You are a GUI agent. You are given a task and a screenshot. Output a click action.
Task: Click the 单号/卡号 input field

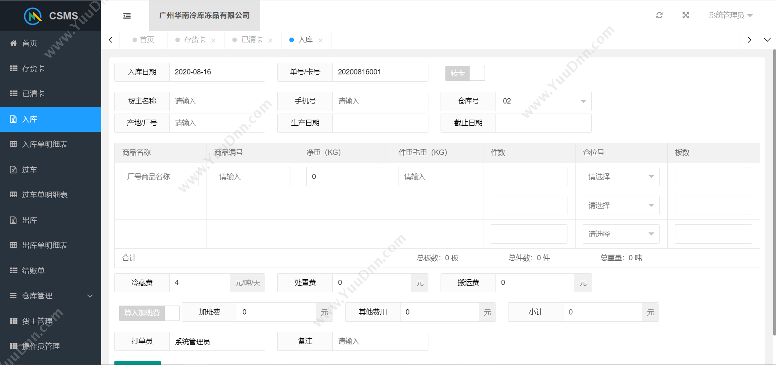pos(380,72)
